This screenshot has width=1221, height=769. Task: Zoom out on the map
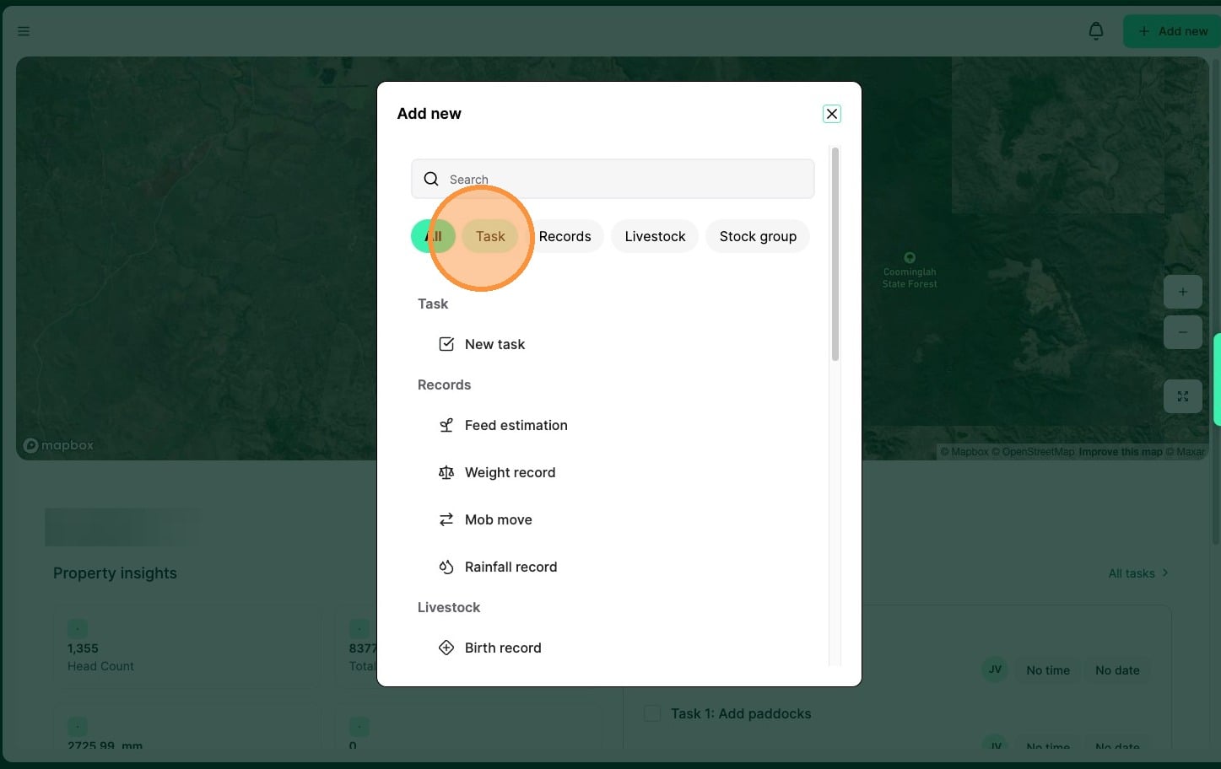(1183, 332)
